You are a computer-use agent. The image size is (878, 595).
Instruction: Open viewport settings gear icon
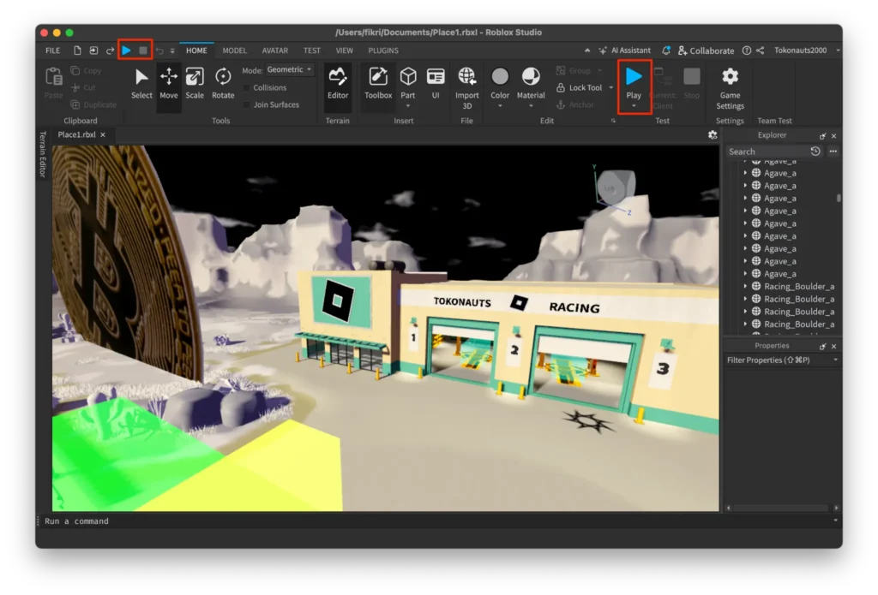(x=713, y=134)
